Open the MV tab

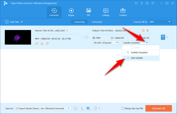coord(88,12)
